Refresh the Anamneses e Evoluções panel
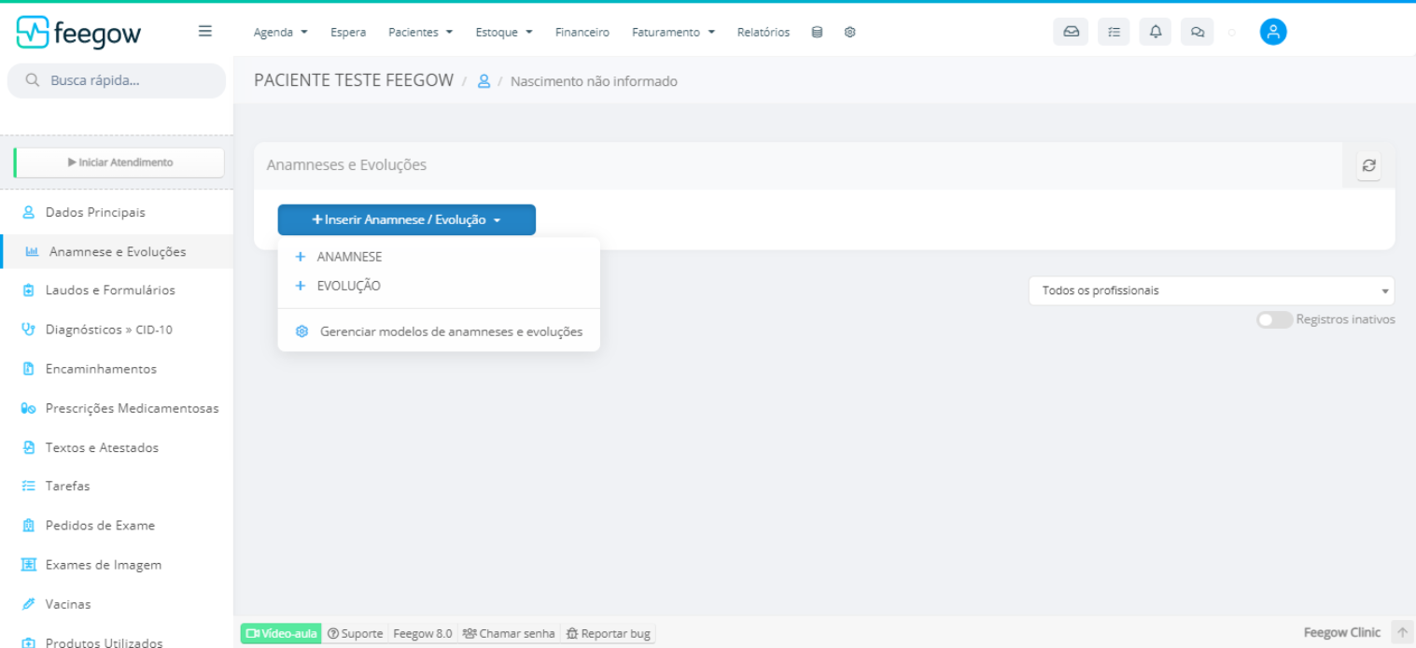Image resolution: width=1416 pixels, height=648 pixels. point(1368,165)
